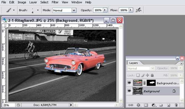Toggle the layer mask link icon
This screenshot has height=109, width=185.
(144, 83)
